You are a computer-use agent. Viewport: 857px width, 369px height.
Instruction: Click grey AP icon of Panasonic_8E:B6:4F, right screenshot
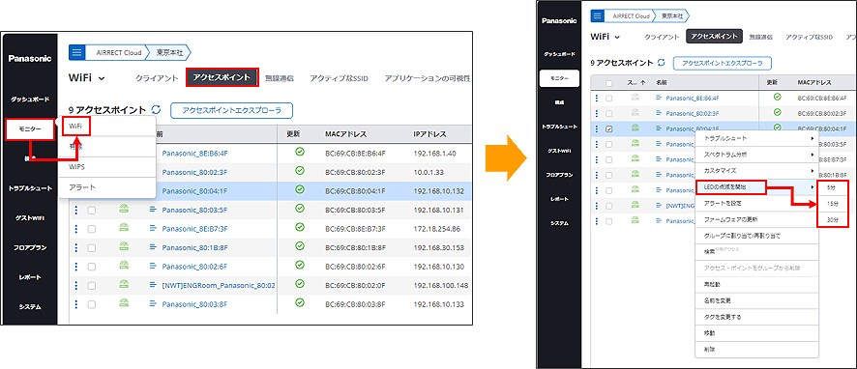pyautogui.click(x=635, y=98)
